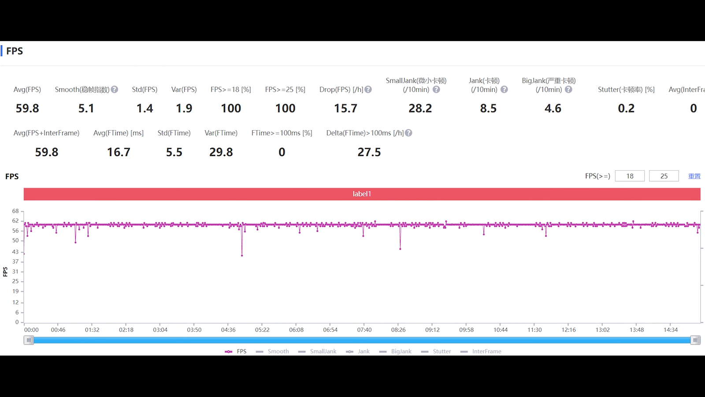Screen dimensions: 705x397
Task: Click the BigJank help question mark
Action: click(x=568, y=90)
